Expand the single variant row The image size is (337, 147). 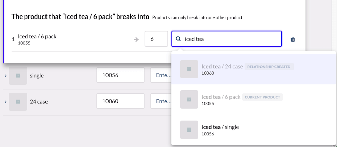5,76
